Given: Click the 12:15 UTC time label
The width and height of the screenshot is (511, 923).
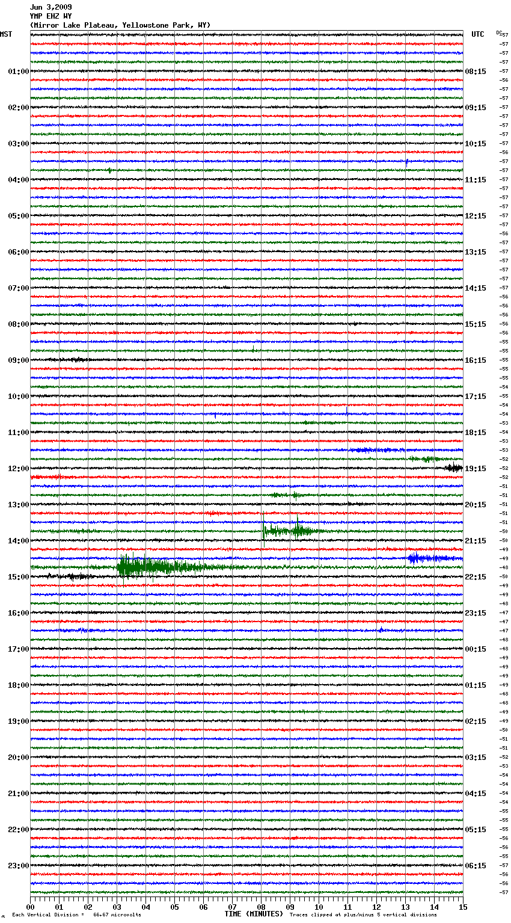Looking at the screenshot, I should pos(476,216).
